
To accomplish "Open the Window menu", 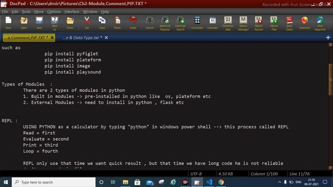I will [90, 11].
